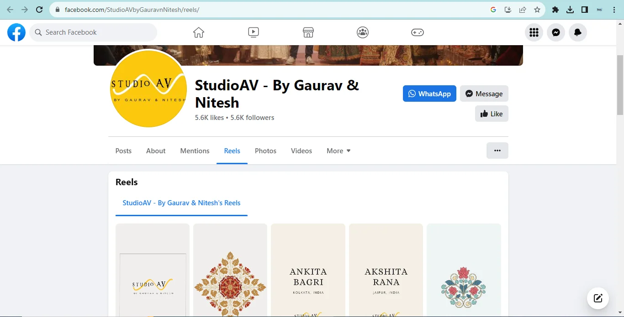This screenshot has width=624, height=317.
Task: Open site info padlock icon
Action: [x=58, y=10]
